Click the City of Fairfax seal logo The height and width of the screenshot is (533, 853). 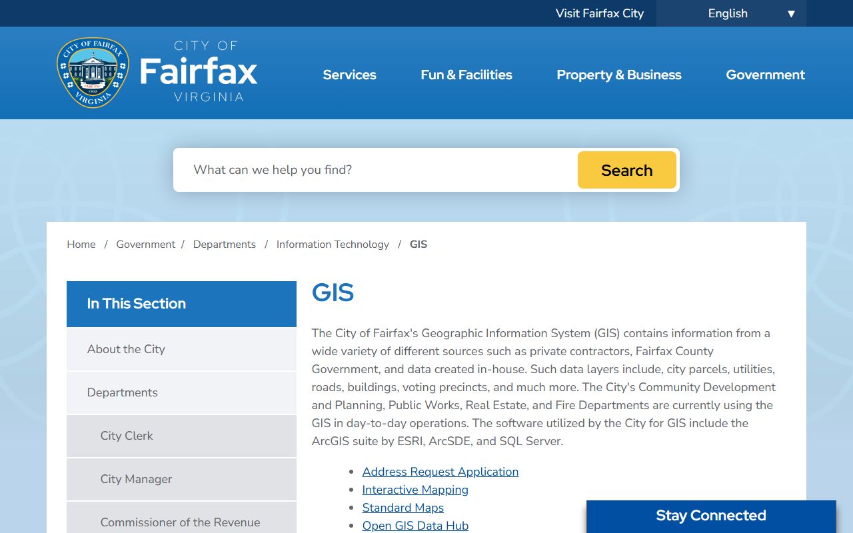[93, 72]
